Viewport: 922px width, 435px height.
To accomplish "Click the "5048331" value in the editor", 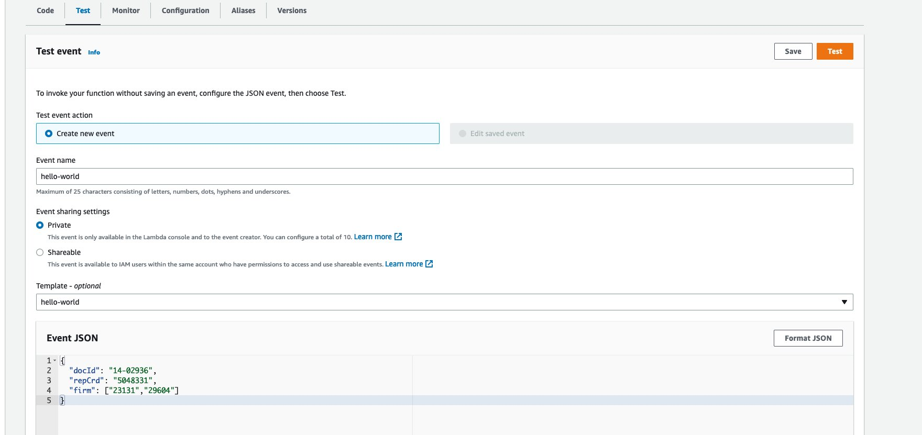I will 133,381.
